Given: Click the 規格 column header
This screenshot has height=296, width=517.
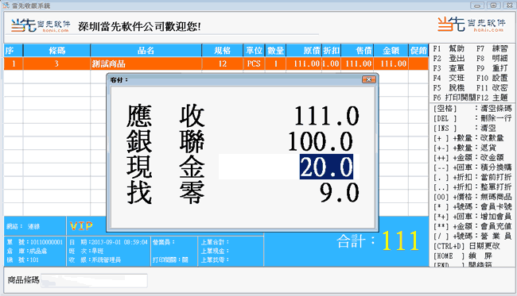Looking at the screenshot, I should 223,50.
